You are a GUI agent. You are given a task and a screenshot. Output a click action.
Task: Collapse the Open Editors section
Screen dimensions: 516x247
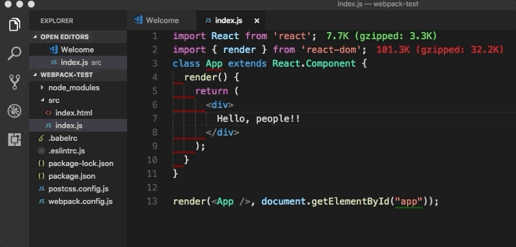point(35,37)
